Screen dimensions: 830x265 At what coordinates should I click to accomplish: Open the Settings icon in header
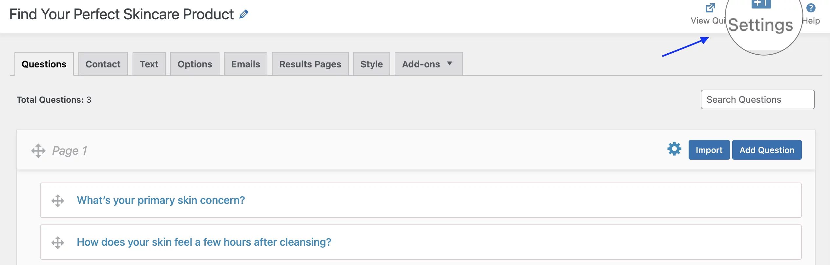click(761, 4)
